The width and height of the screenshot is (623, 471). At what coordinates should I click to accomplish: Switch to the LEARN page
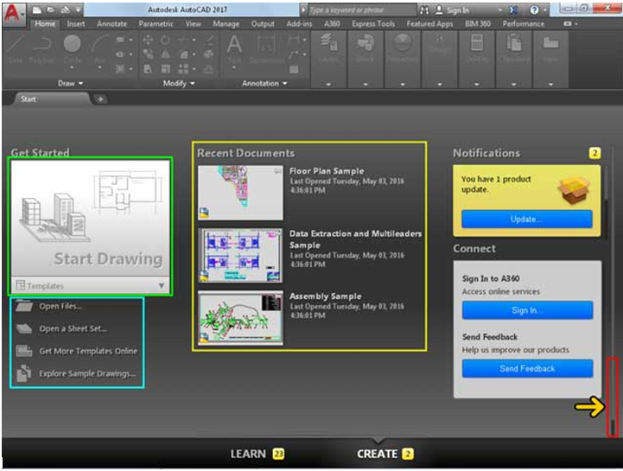257,454
